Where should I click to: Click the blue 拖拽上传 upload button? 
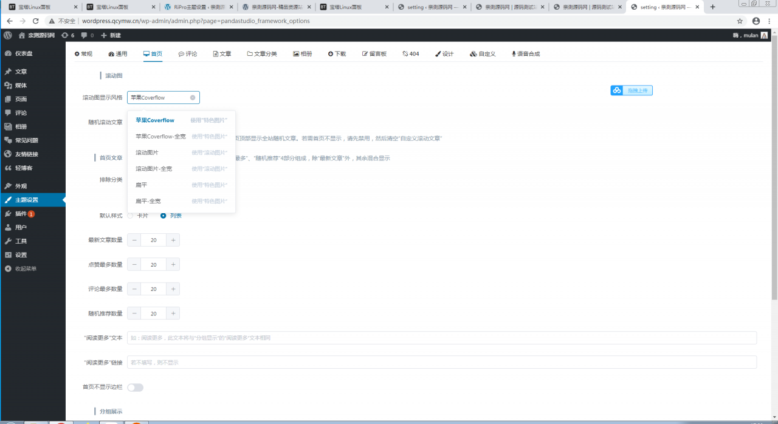(x=632, y=90)
